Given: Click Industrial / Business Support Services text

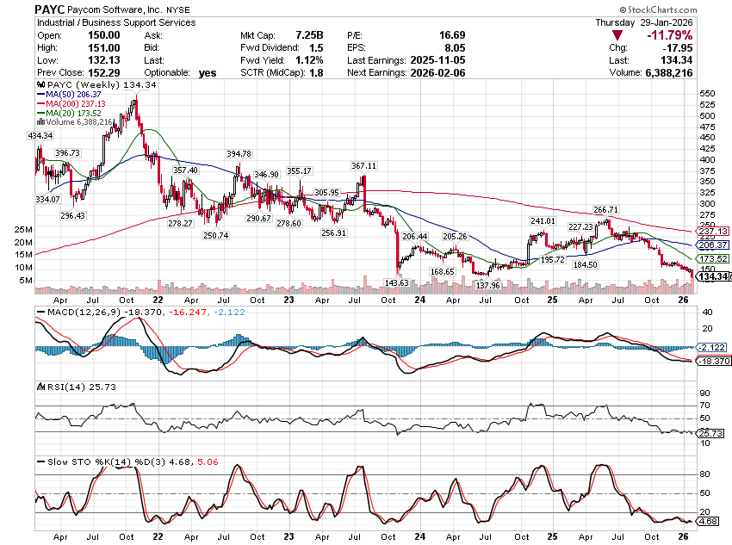Looking at the screenshot, I should coord(115,22).
